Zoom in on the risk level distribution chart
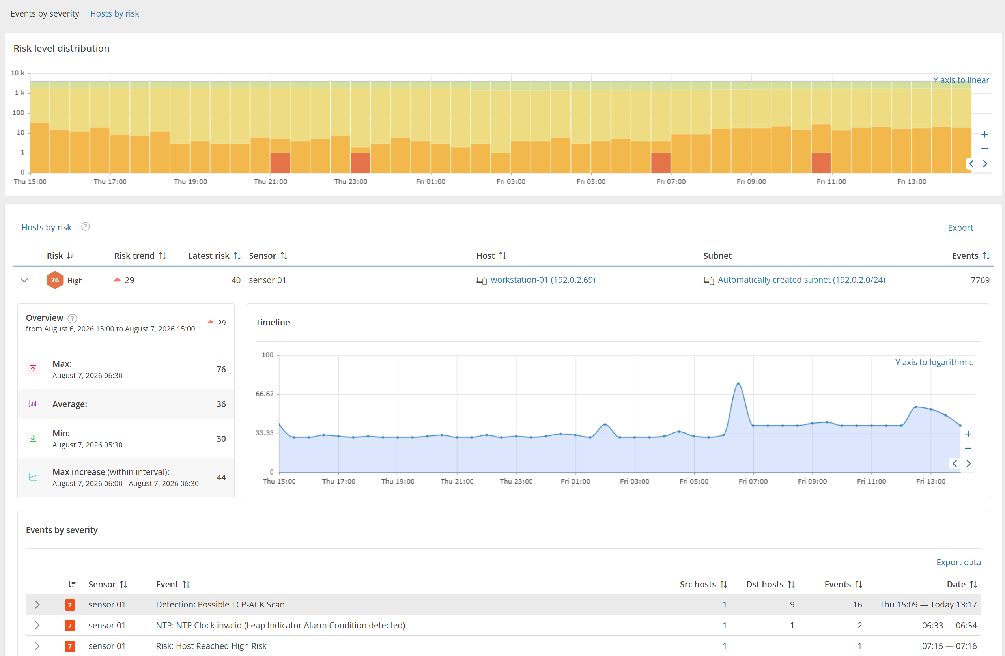Image resolution: width=1005 pixels, height=656 pixels. click(984, 135)
